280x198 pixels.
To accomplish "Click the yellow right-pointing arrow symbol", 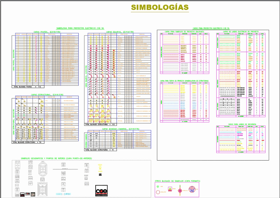I will pyautogui.click(x=100, y=171).
